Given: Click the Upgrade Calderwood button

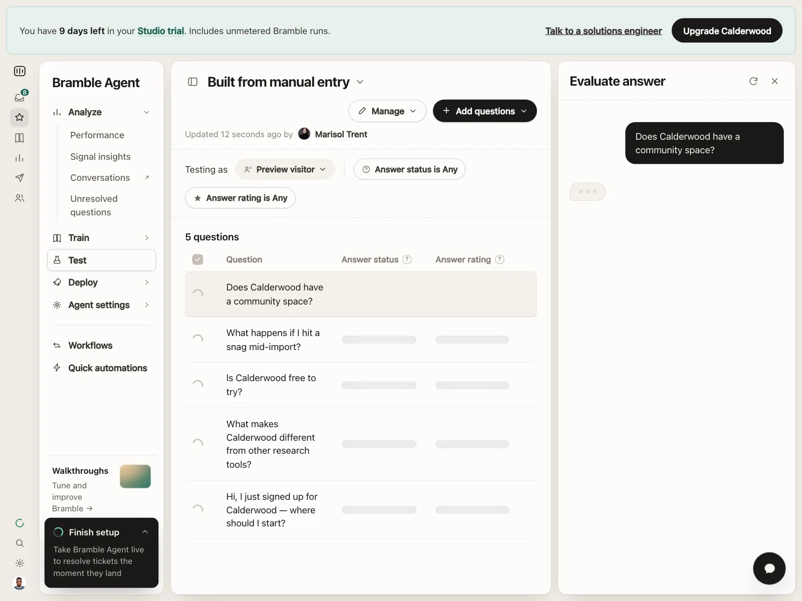Looking at the screenshot, I should 727,31.
